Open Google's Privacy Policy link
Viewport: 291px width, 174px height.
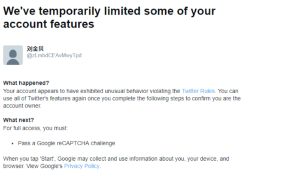[x=82, y=166]
